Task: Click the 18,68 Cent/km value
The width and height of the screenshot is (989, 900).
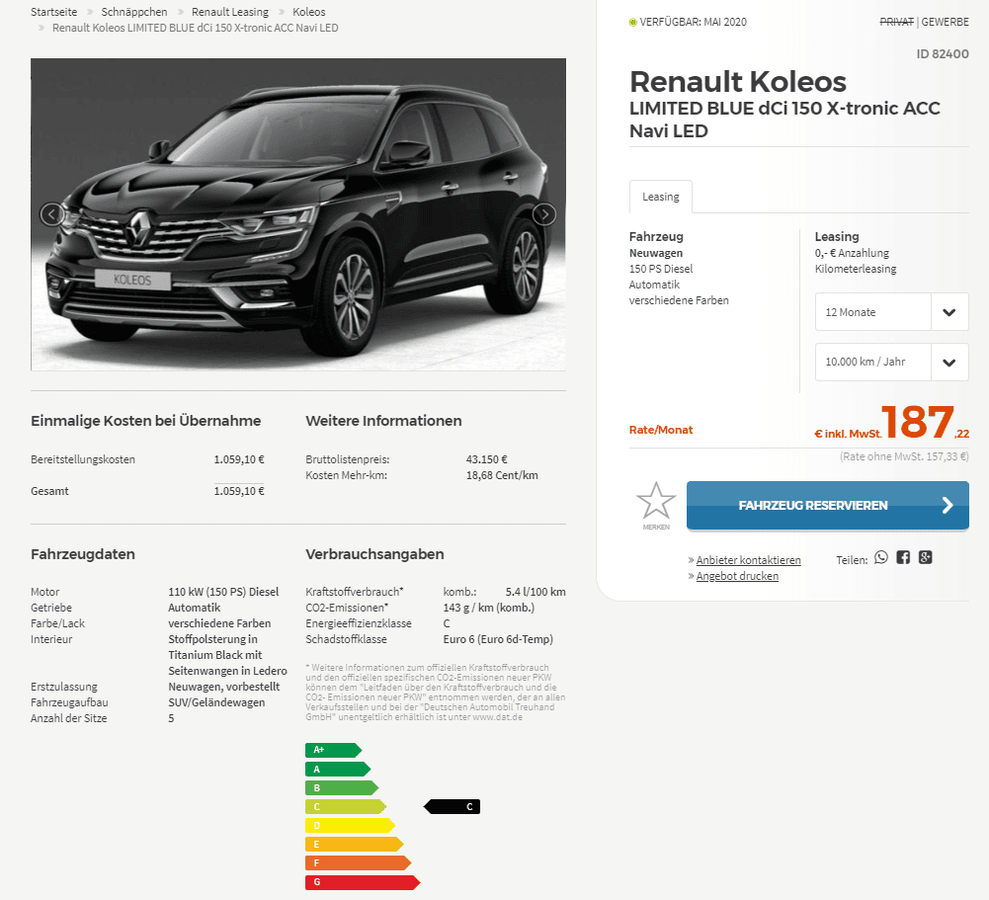Action: click(502, 475)
